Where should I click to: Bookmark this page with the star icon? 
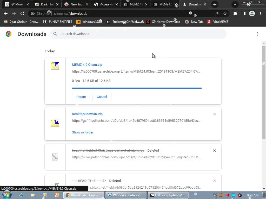tap(225, 13)
